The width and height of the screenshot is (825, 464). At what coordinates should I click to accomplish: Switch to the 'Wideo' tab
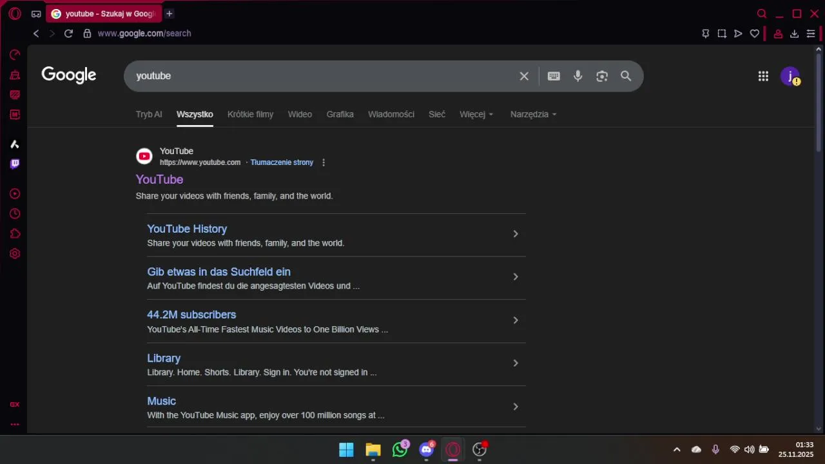tap(300, 114)
